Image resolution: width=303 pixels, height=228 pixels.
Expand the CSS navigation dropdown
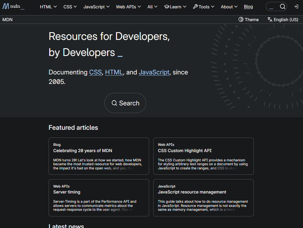click(70, 7)
